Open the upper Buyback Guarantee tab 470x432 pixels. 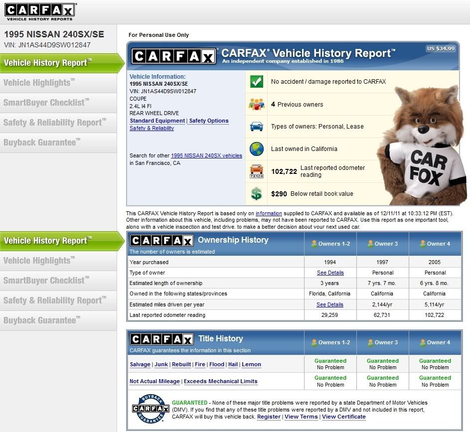58,143
